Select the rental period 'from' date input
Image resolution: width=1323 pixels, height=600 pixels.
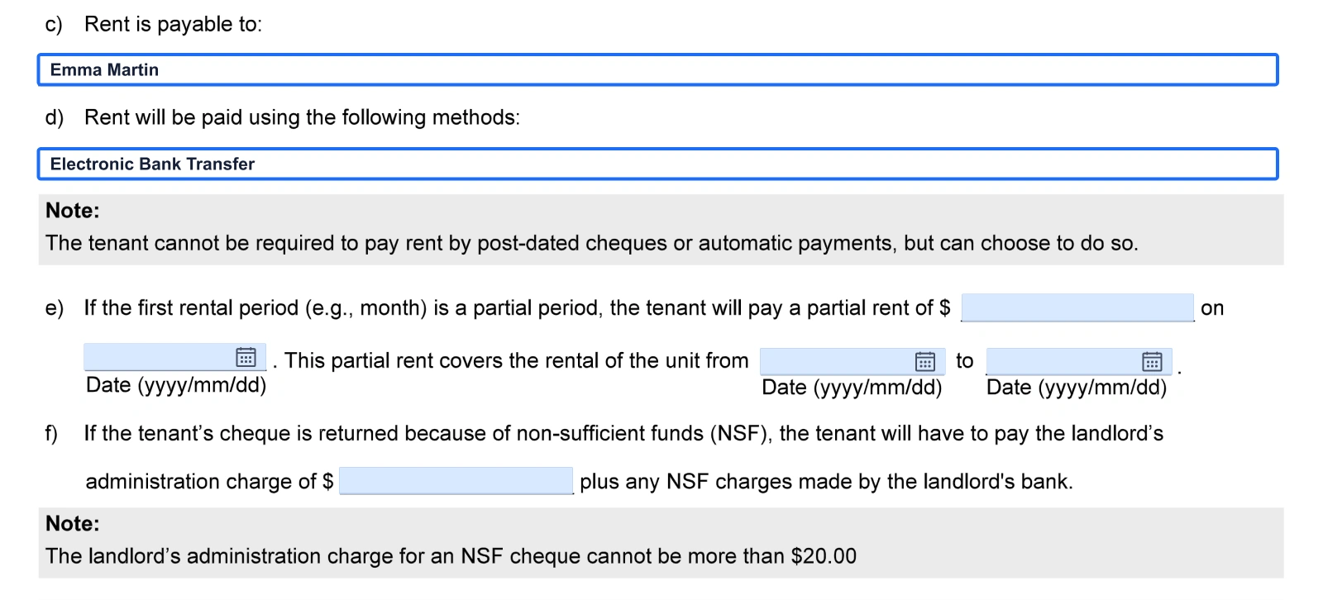tap(835, 360)
